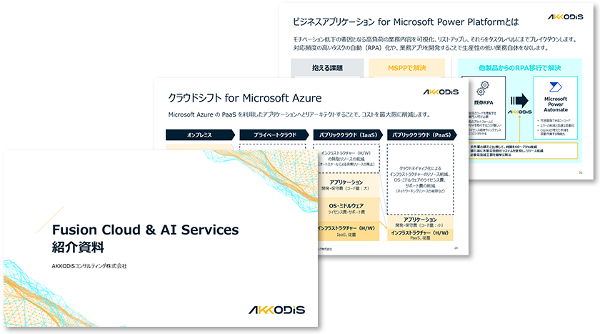
Task: Click the 抱える課題 gray header box
Action: pos(327,68)
